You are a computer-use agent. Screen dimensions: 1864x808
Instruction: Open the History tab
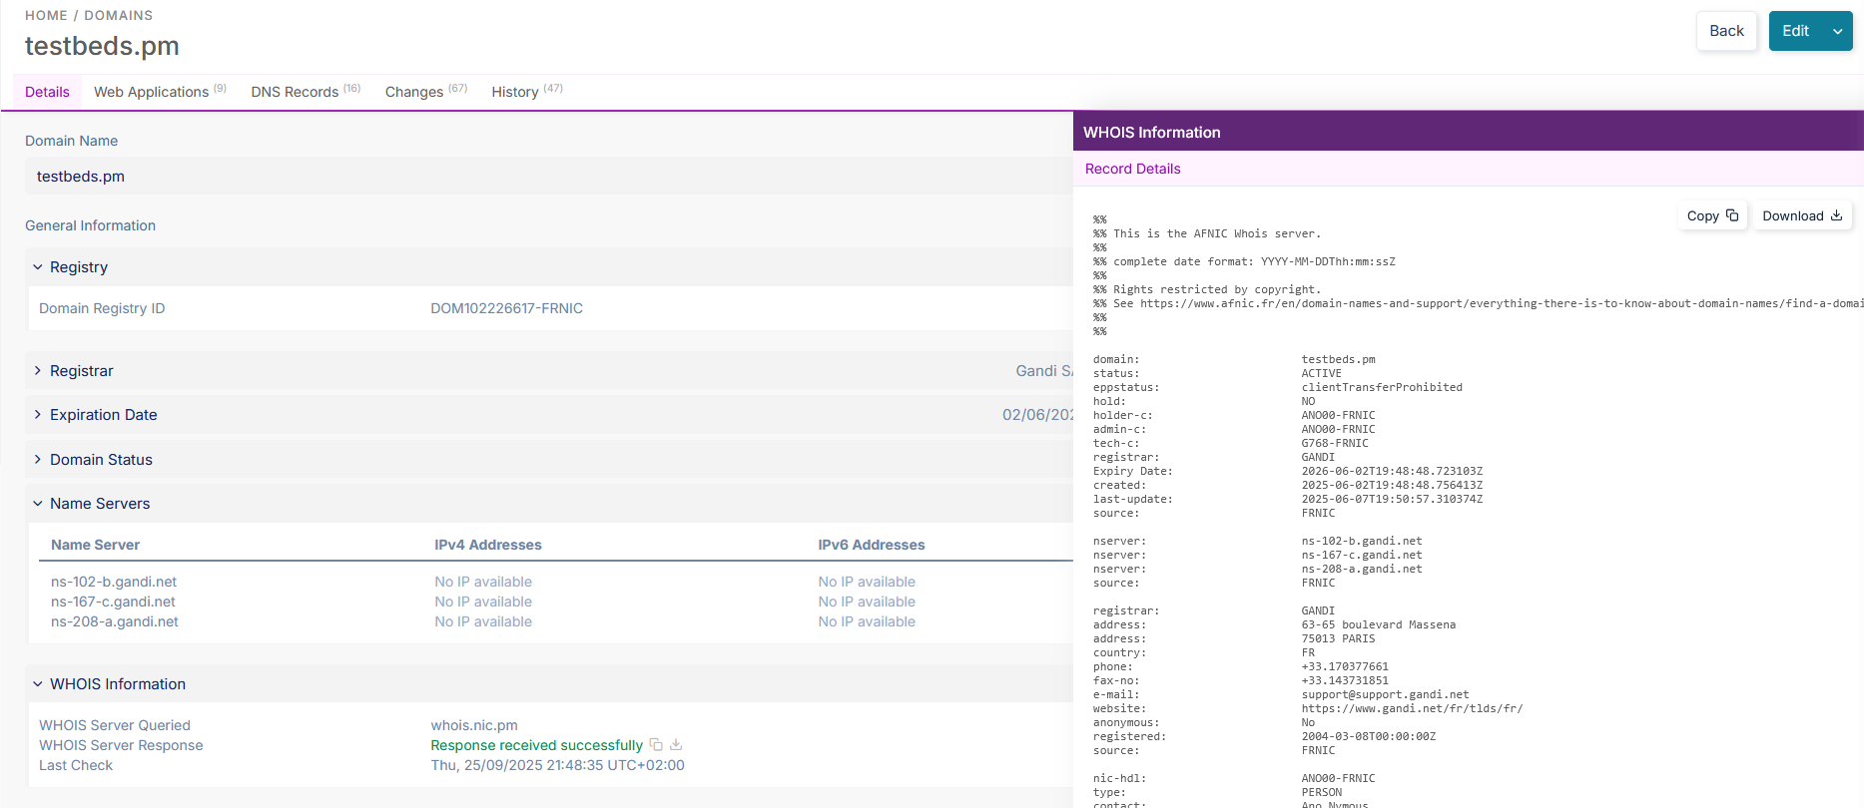point(527,92)
